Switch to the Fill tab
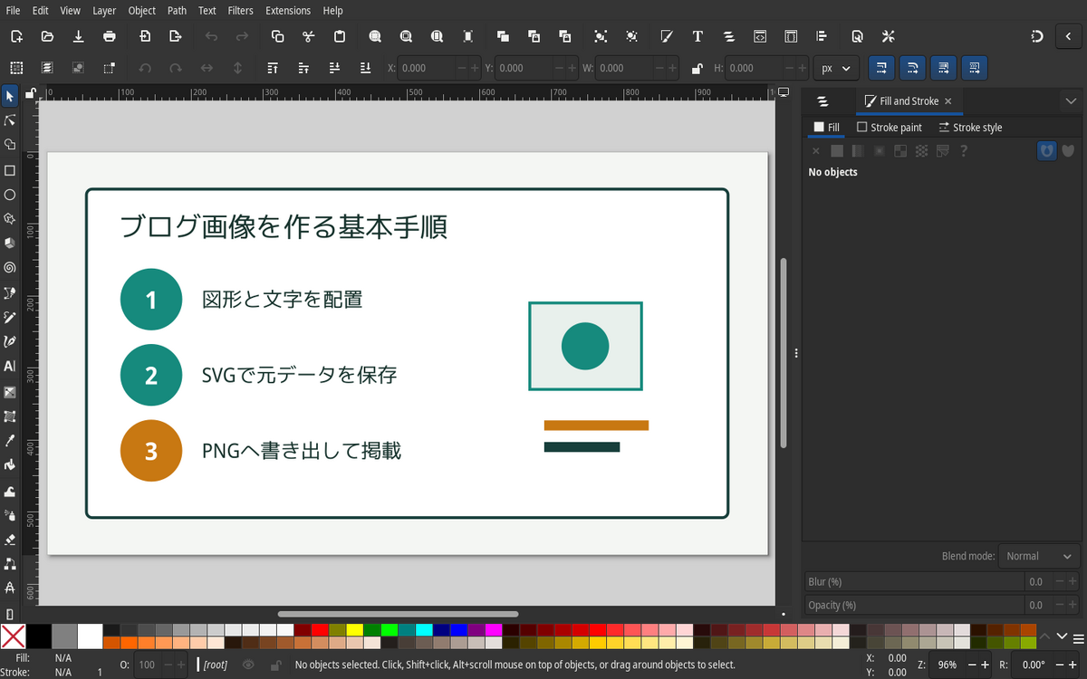This screenshot has height=679, width=1087. (826, 128)
